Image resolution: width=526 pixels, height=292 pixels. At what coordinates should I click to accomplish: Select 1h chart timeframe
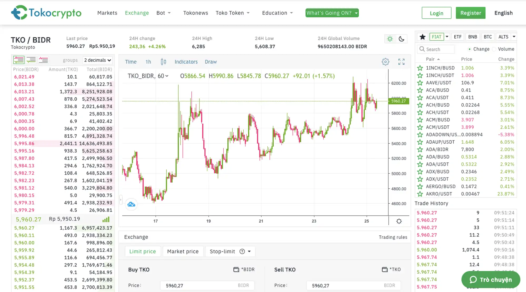click(148, 62)
